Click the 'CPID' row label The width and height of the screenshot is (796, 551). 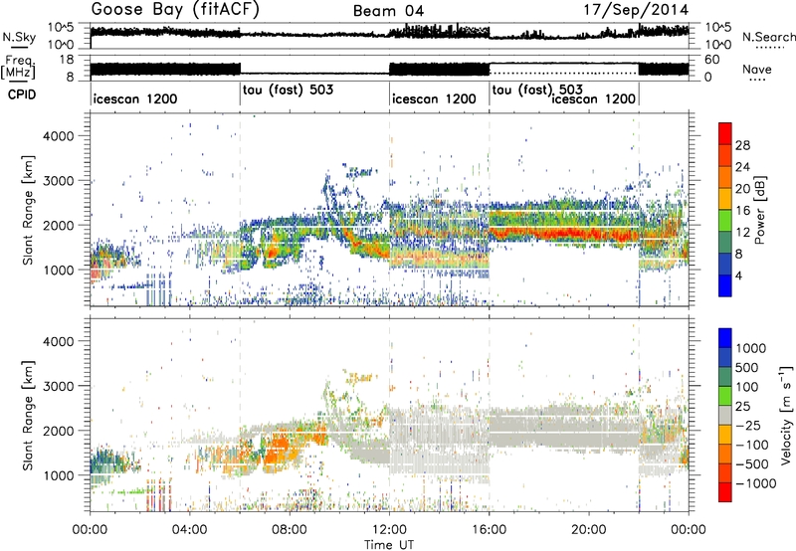[x=22, y=94]
